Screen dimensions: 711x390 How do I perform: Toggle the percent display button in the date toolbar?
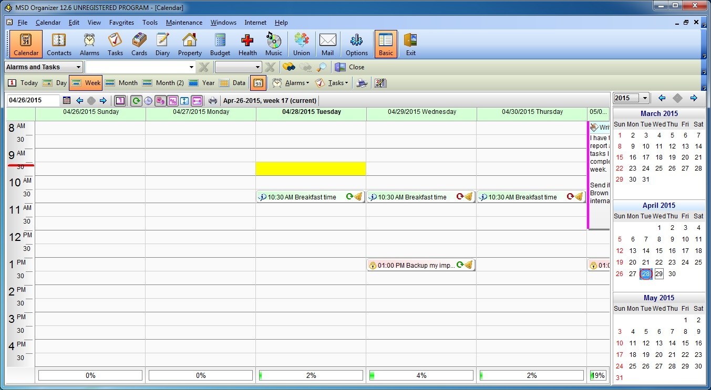[x=172, y=100]
